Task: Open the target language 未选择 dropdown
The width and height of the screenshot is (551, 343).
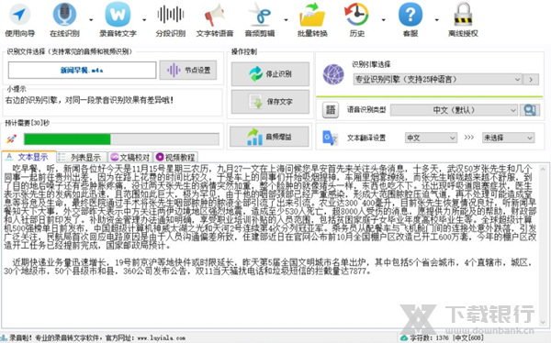Action: tap(508, 138)
